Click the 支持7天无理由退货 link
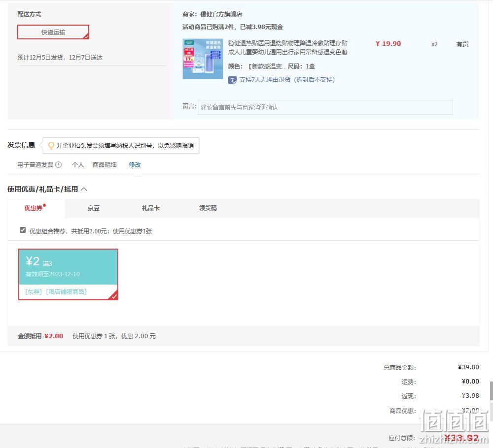Viewport: 493px width, 448px height. [x=287, y=80]
